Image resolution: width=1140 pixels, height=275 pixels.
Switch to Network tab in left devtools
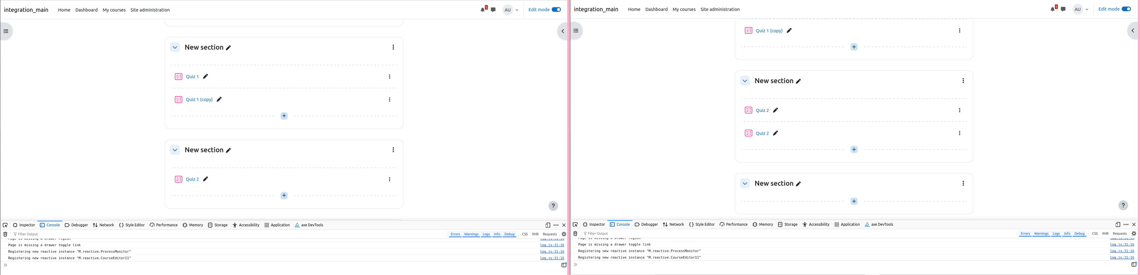[103, 225]
